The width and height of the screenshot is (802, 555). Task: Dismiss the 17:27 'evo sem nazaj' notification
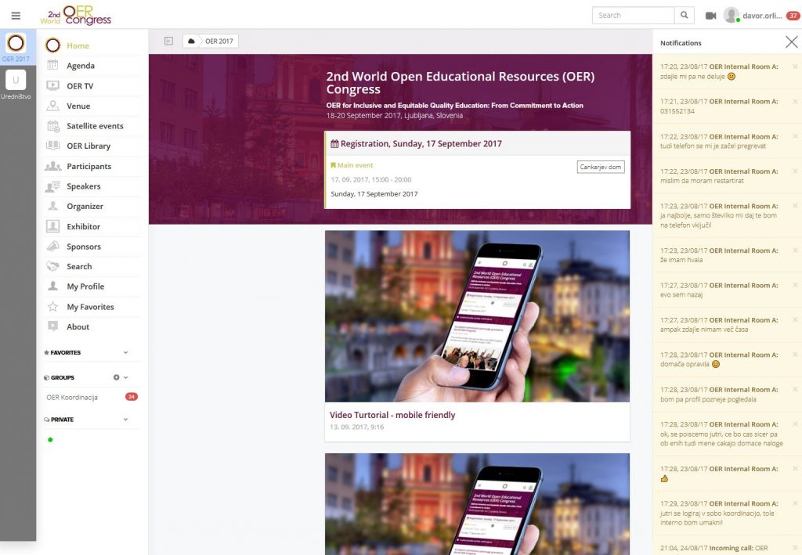tap(795, 285)
